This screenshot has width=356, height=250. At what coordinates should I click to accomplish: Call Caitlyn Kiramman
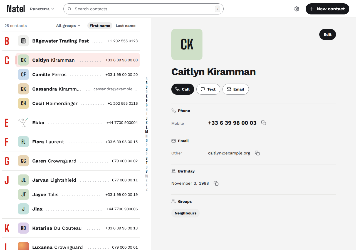pyautogui.click(x=183, y=89)
